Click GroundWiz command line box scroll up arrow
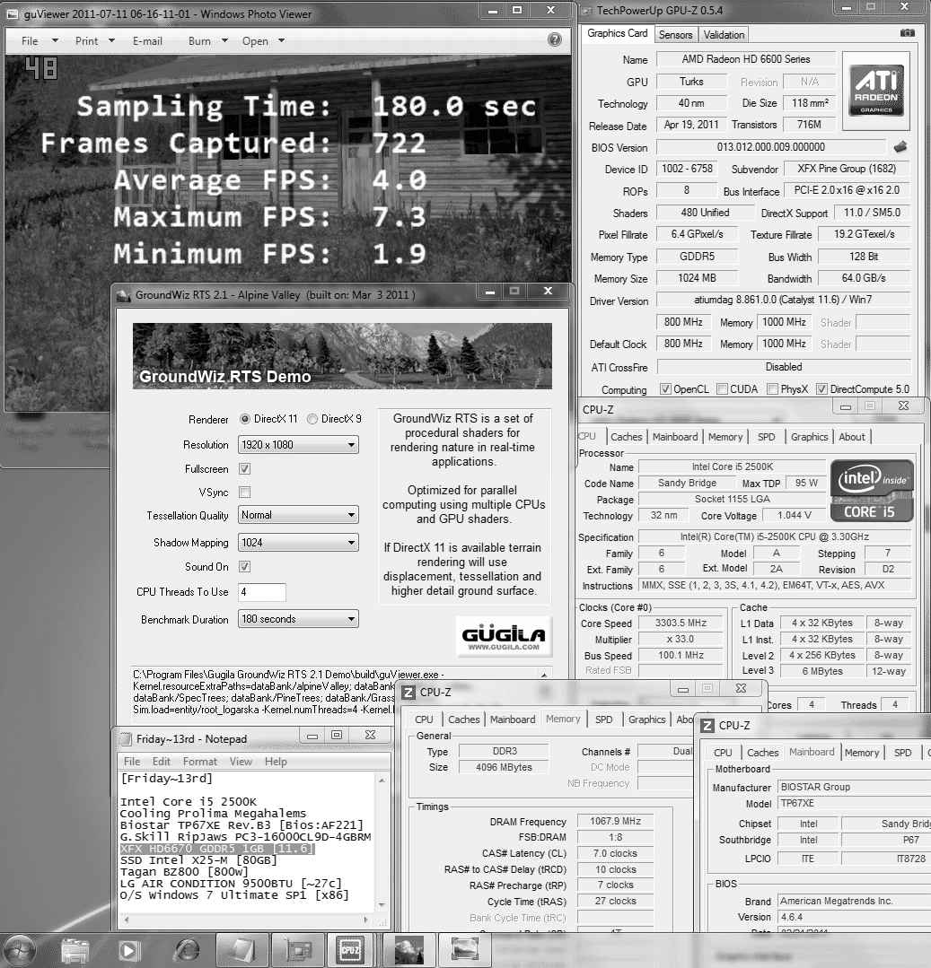The width and height of the screenshot is (931, 968). [x=544, y=676]
